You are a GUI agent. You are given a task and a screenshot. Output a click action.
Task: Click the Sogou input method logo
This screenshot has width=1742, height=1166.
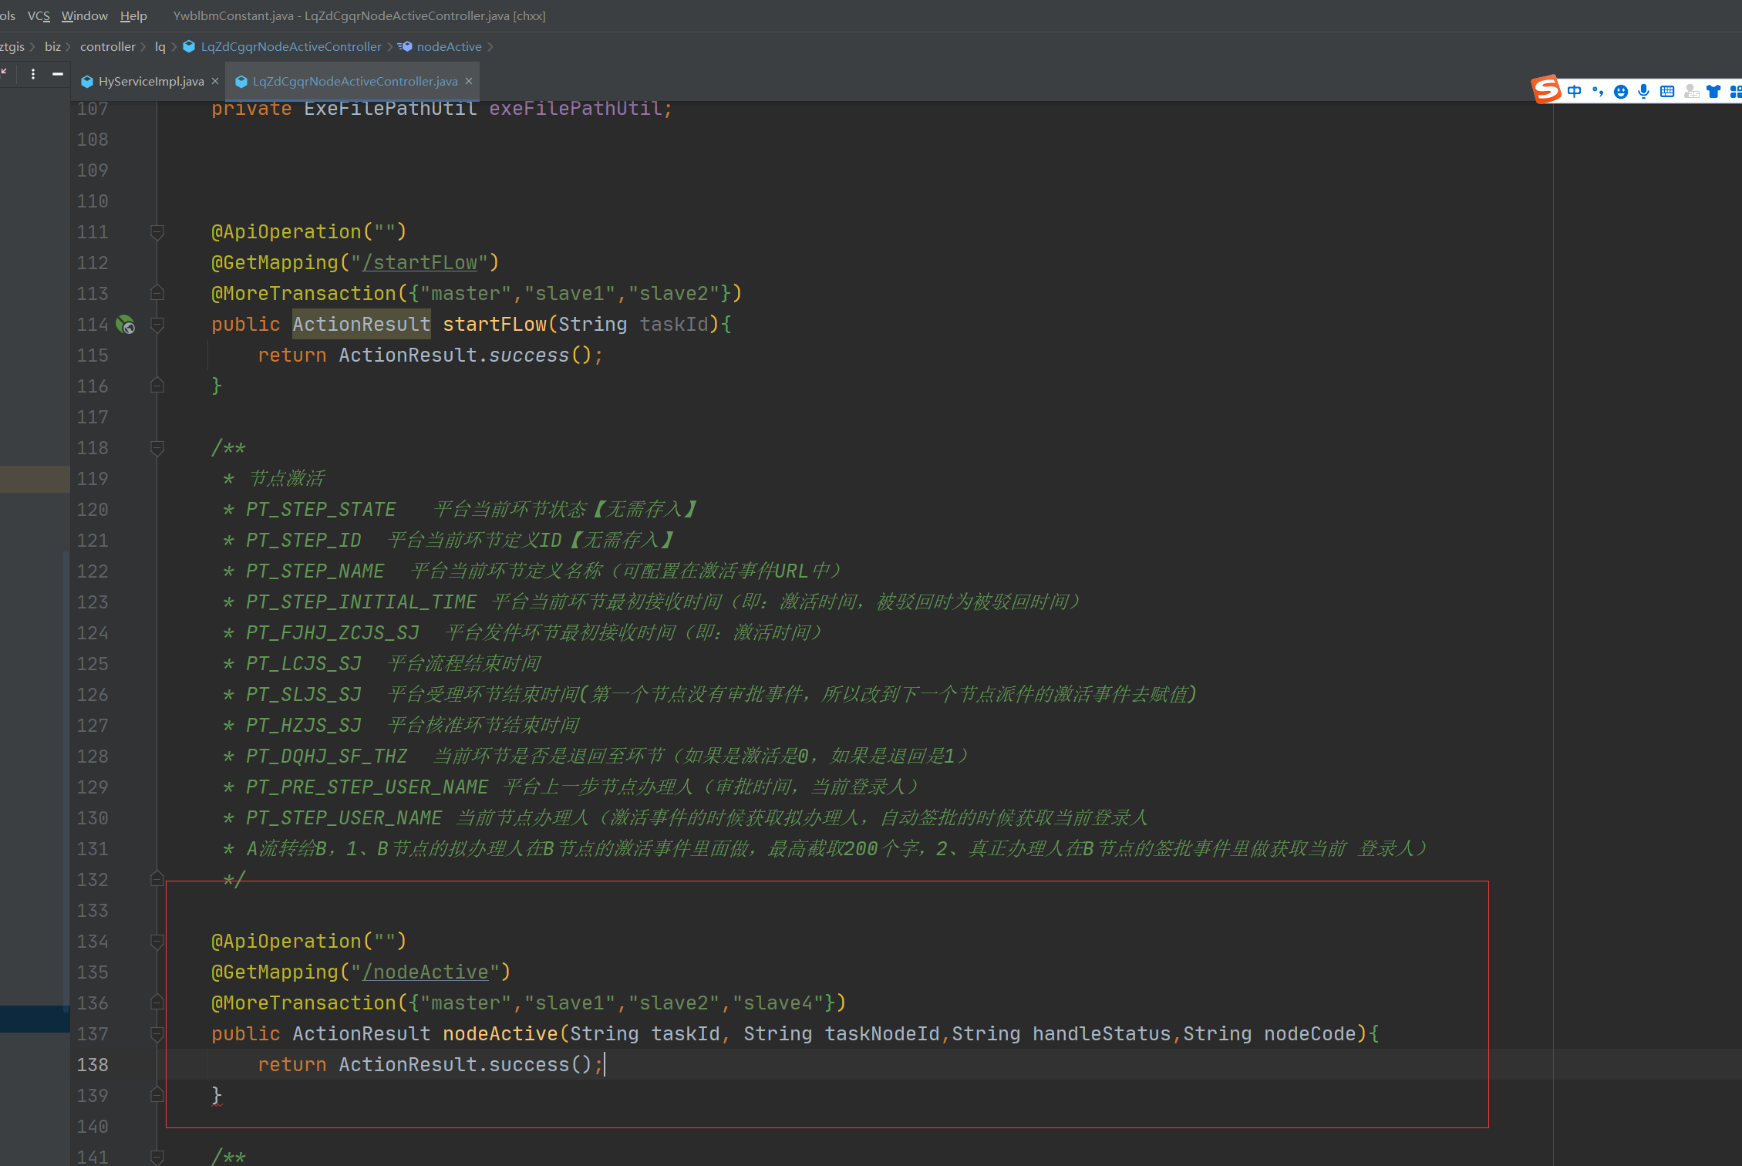[1546, 90]
